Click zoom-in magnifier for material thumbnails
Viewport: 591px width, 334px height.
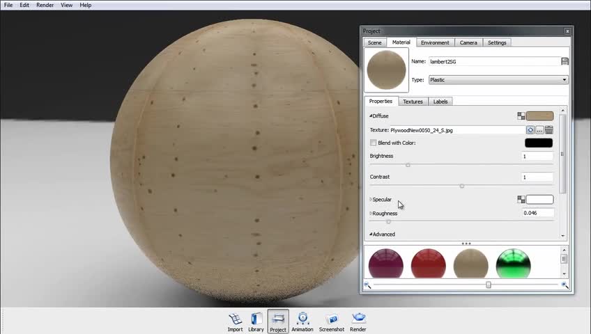(x=565, y=285)
